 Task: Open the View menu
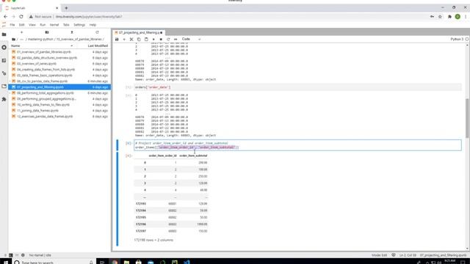(32, 25)
